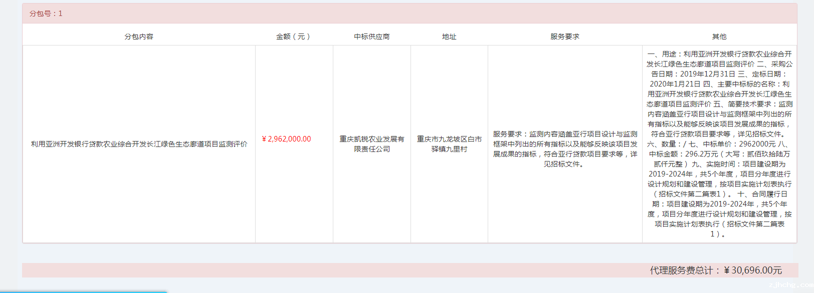Viewport: 814px width, 293px height.
Task: Select supplier 重庆凯锐农业发展有限责任公司
Action: pyautogui.click(x=371, y=144)
